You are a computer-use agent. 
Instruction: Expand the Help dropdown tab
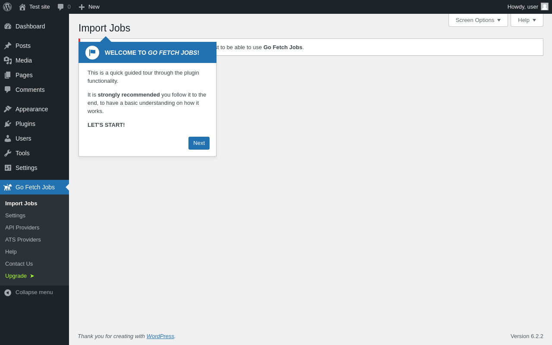pyautogui.click(x=527, y=20)
